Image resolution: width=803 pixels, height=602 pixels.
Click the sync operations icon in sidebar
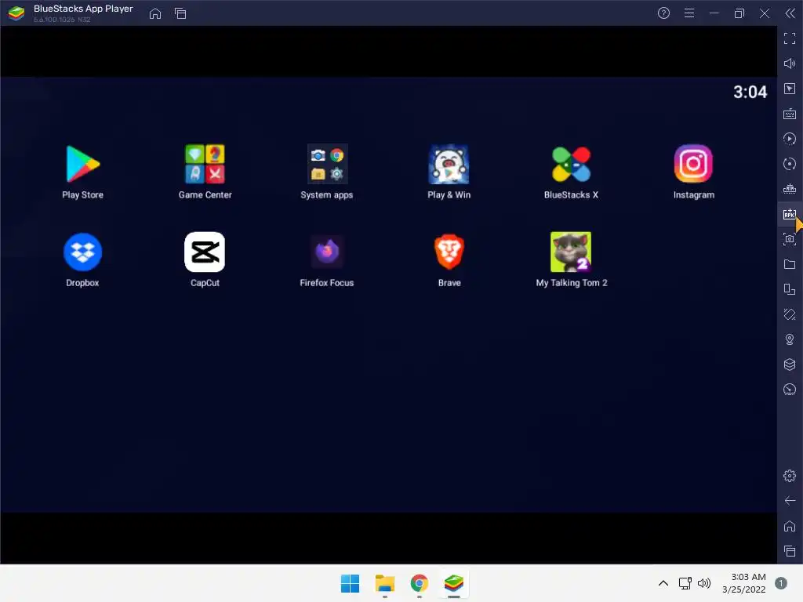coord(790,164)
